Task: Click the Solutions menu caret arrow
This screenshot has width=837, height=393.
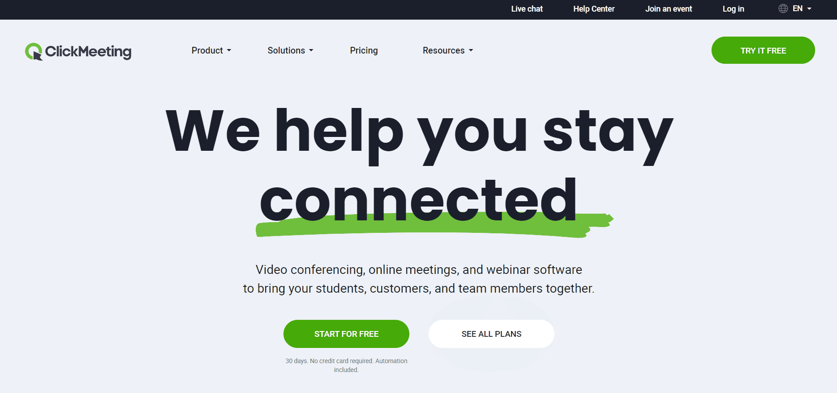Action: (x=311, y=51)
